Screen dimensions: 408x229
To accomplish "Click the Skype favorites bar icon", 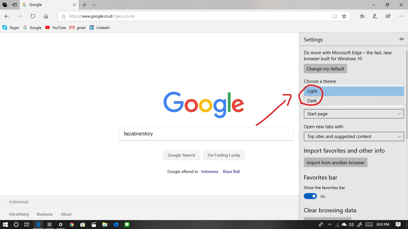I will tap(5, 27).
